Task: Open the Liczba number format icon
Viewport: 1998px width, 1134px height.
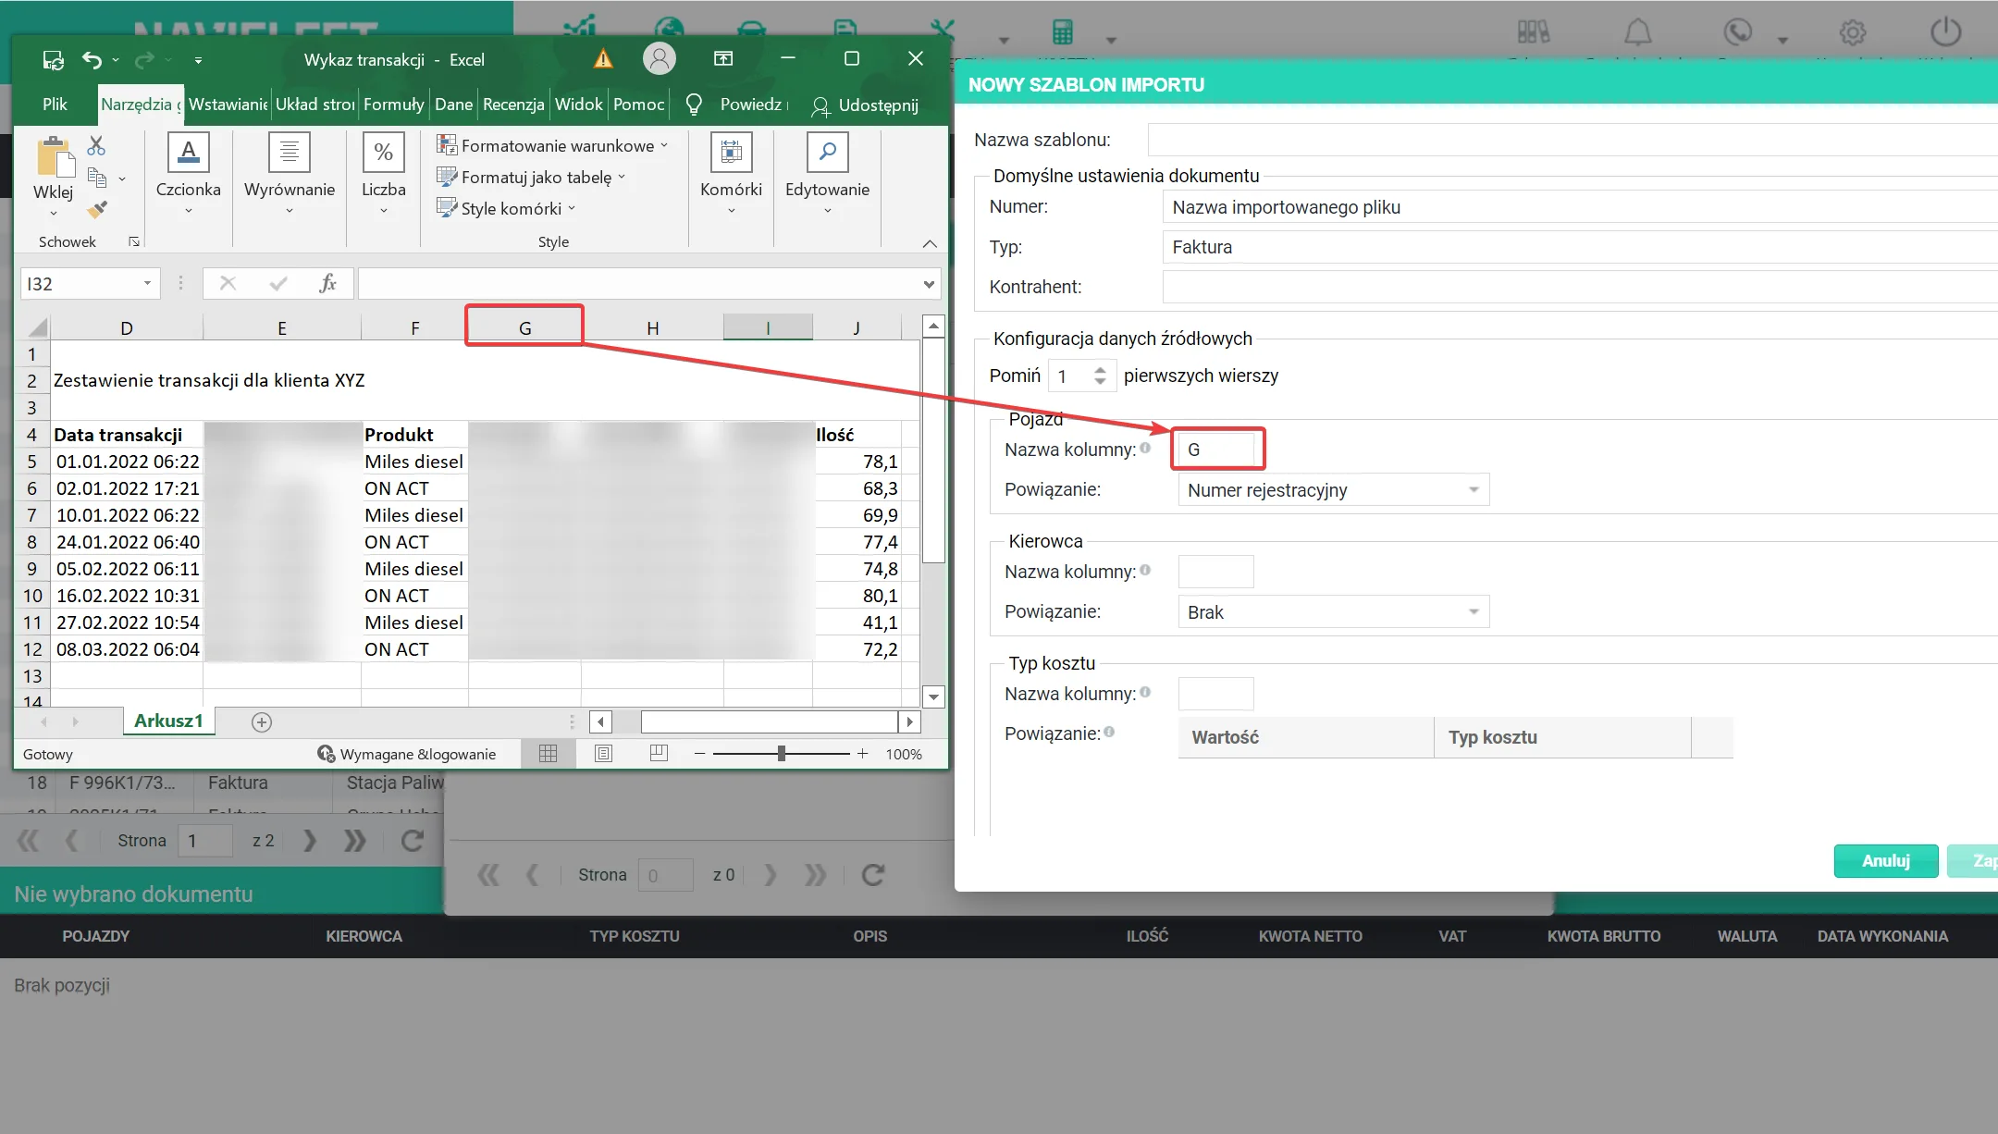Action: point(383,152)
